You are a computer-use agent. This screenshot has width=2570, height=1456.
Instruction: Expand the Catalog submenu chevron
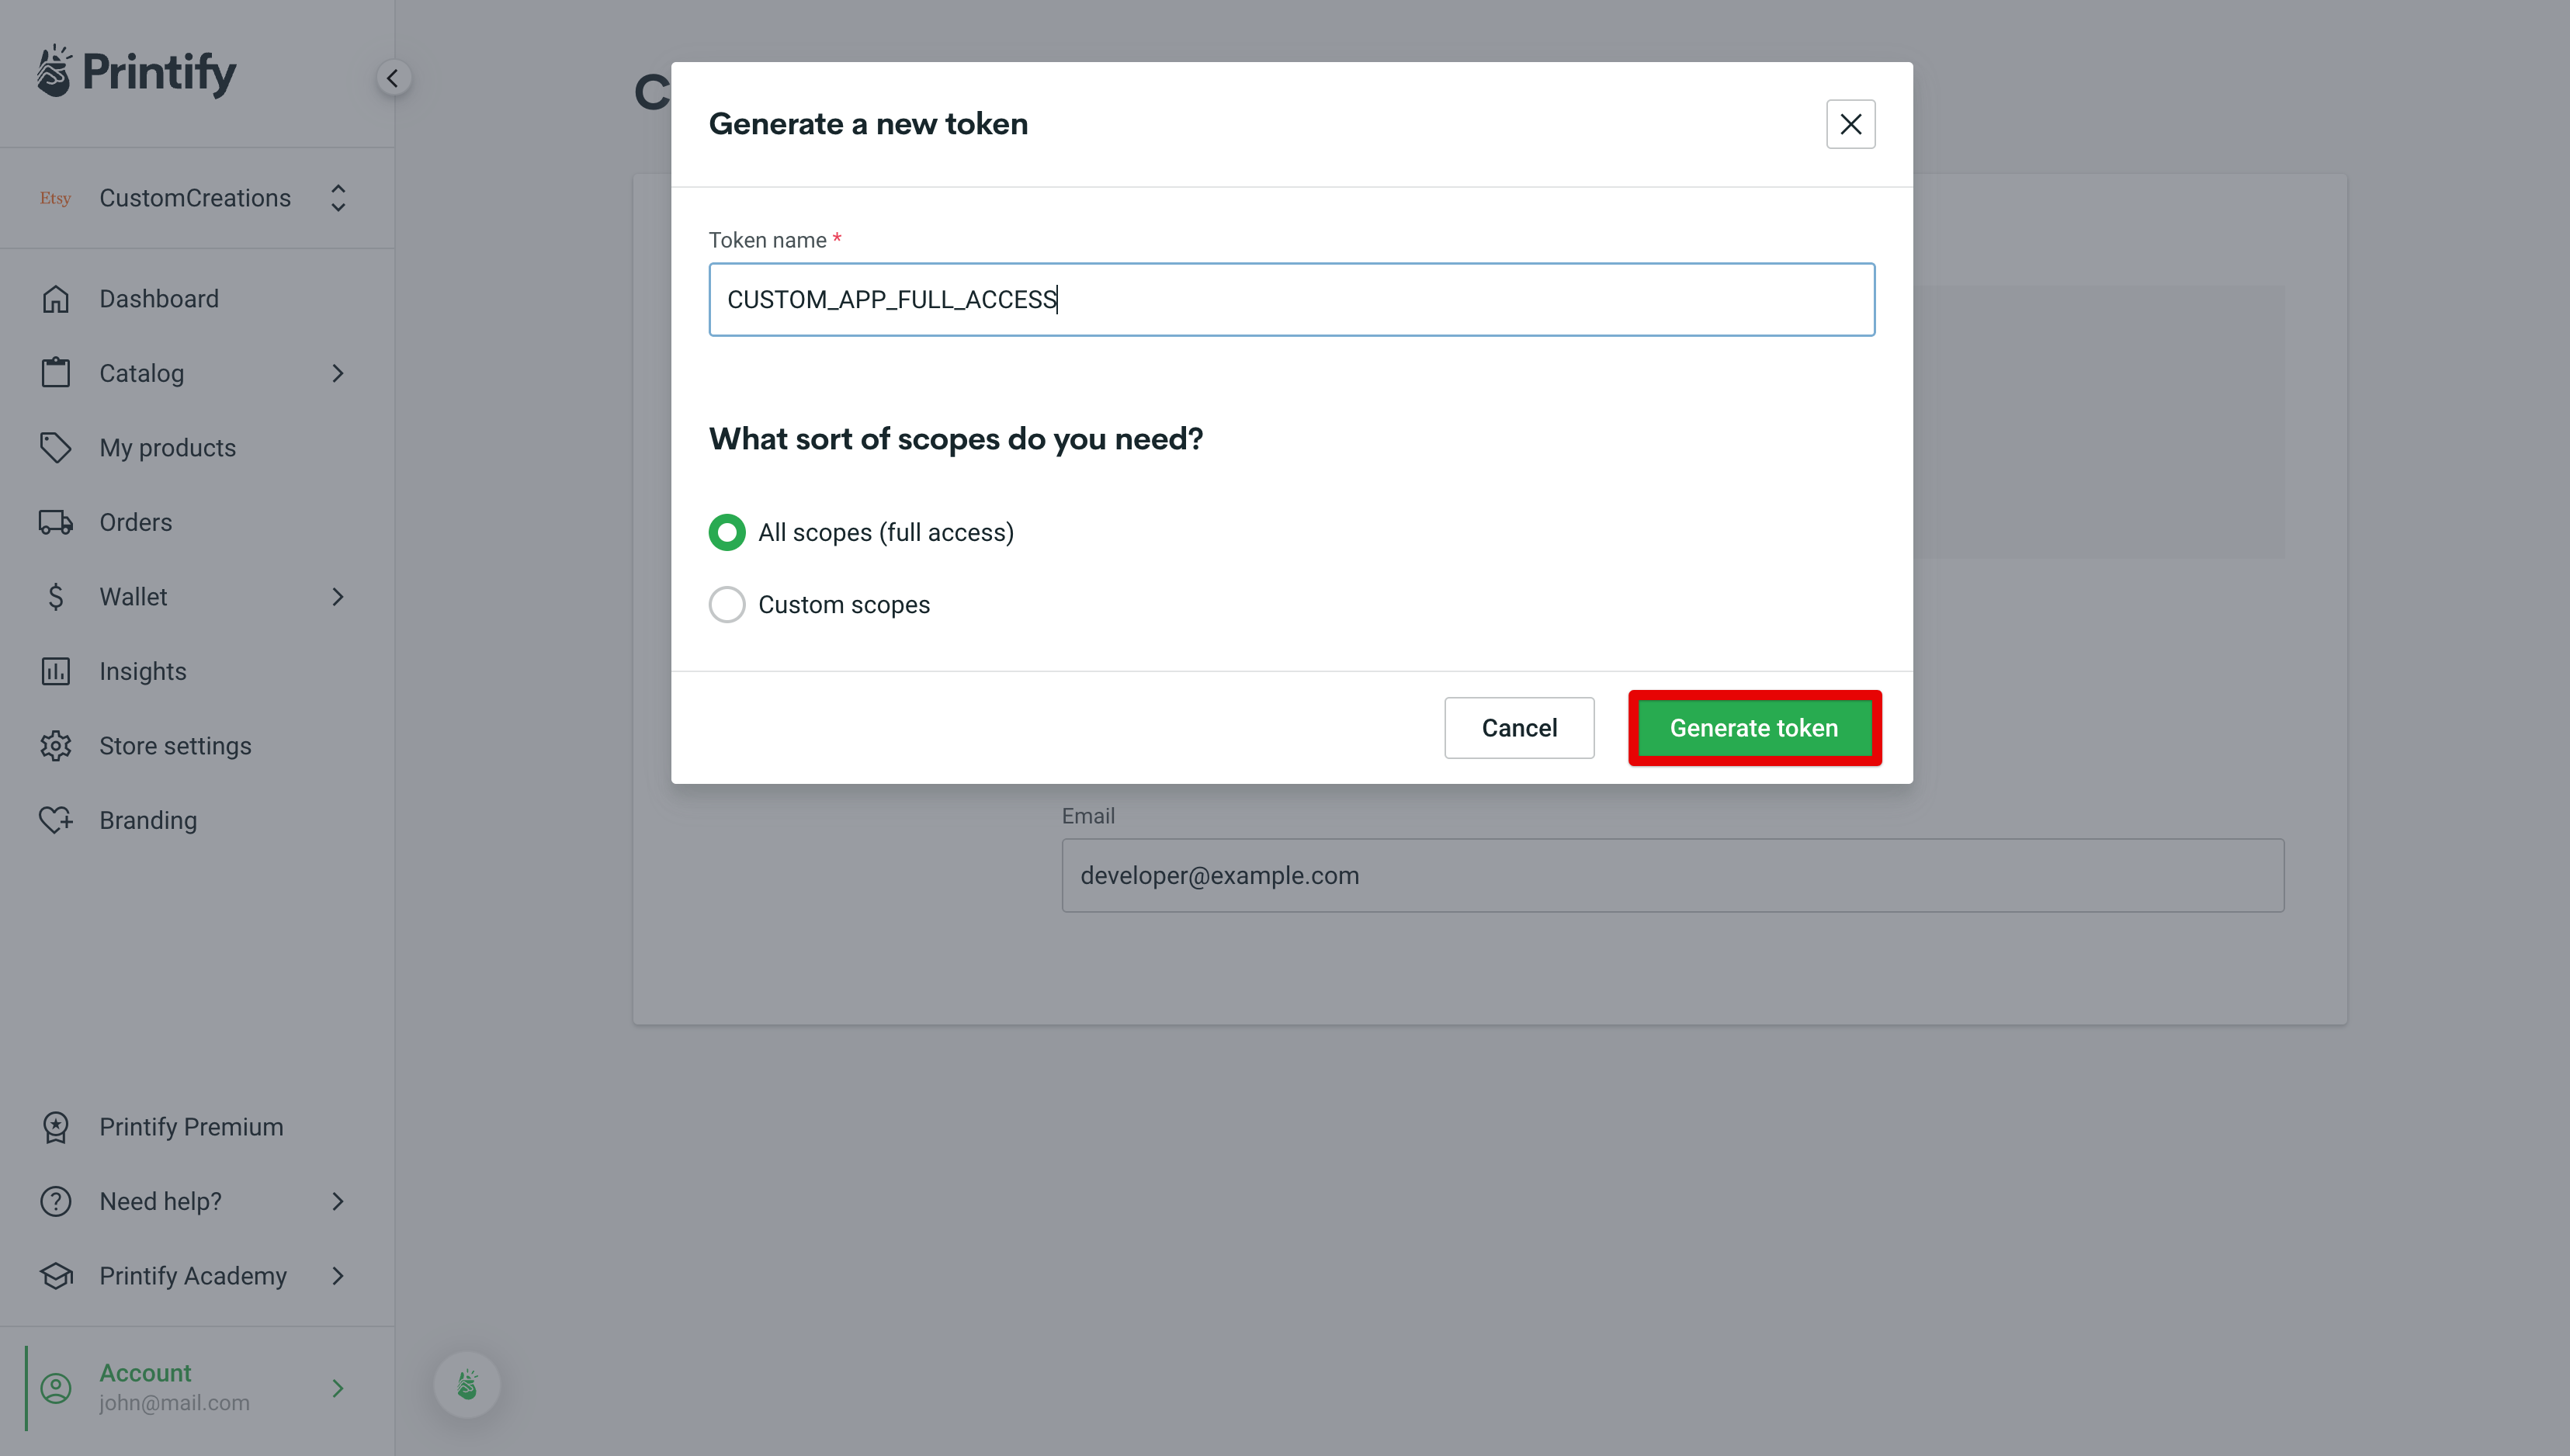click(x=338, y=372)
